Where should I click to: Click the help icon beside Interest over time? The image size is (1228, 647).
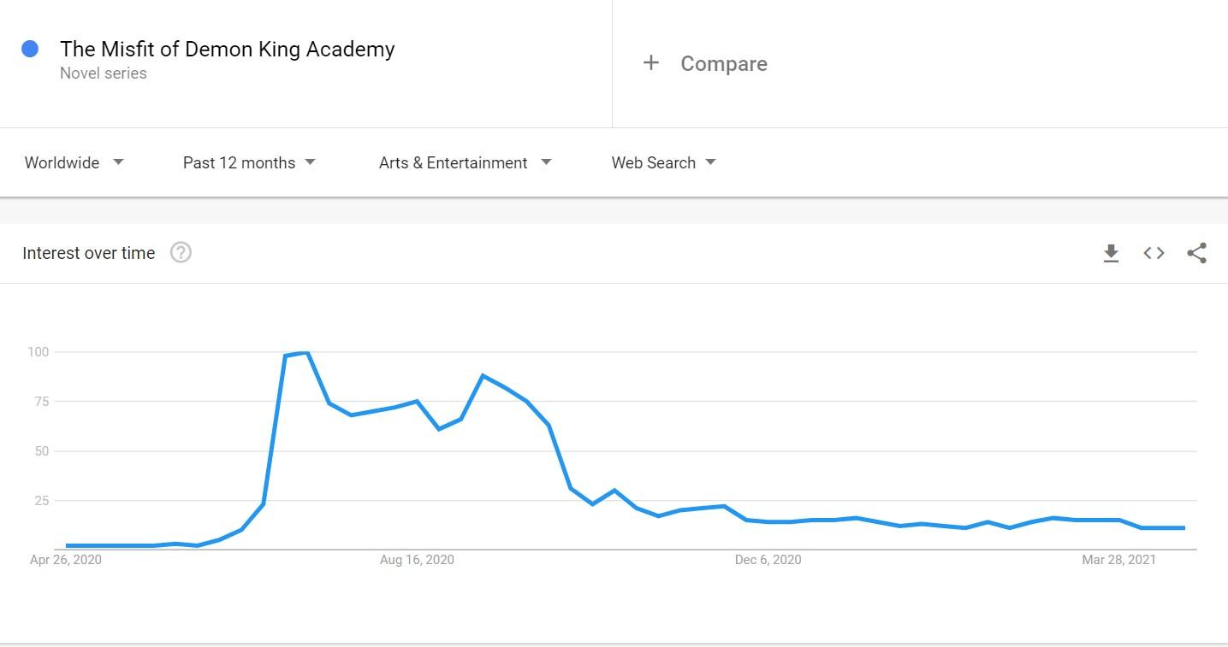(181, 253)
